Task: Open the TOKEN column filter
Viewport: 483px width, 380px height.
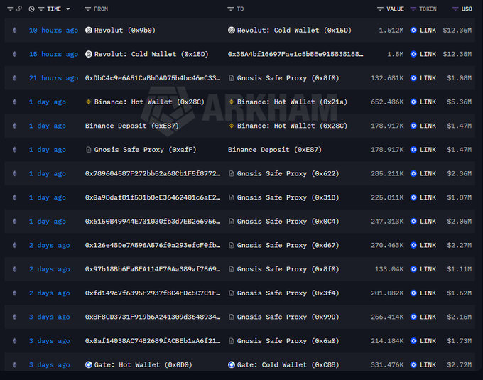Action: pos(413,9)
